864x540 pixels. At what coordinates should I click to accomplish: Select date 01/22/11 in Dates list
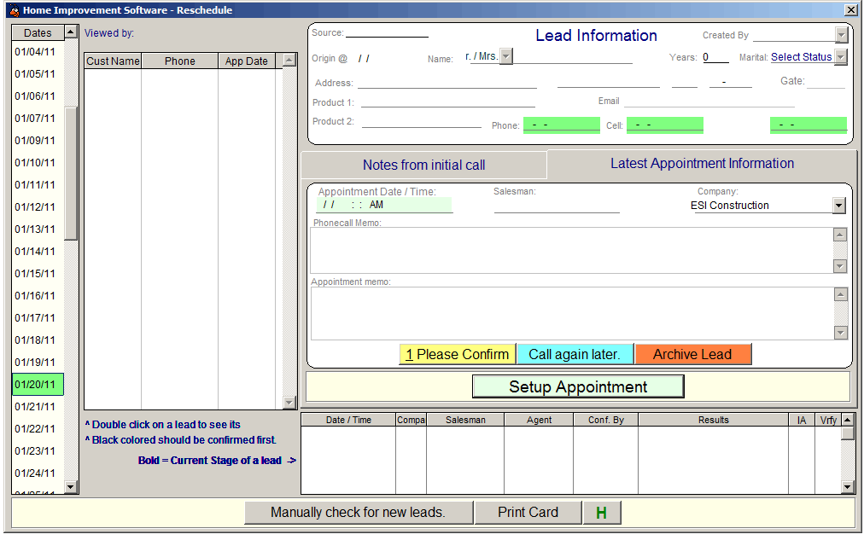pyautogui.click(x=38, y=429)
